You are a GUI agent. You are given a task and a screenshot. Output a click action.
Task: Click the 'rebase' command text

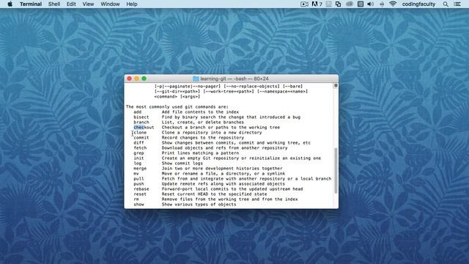[x=141, y=189]
